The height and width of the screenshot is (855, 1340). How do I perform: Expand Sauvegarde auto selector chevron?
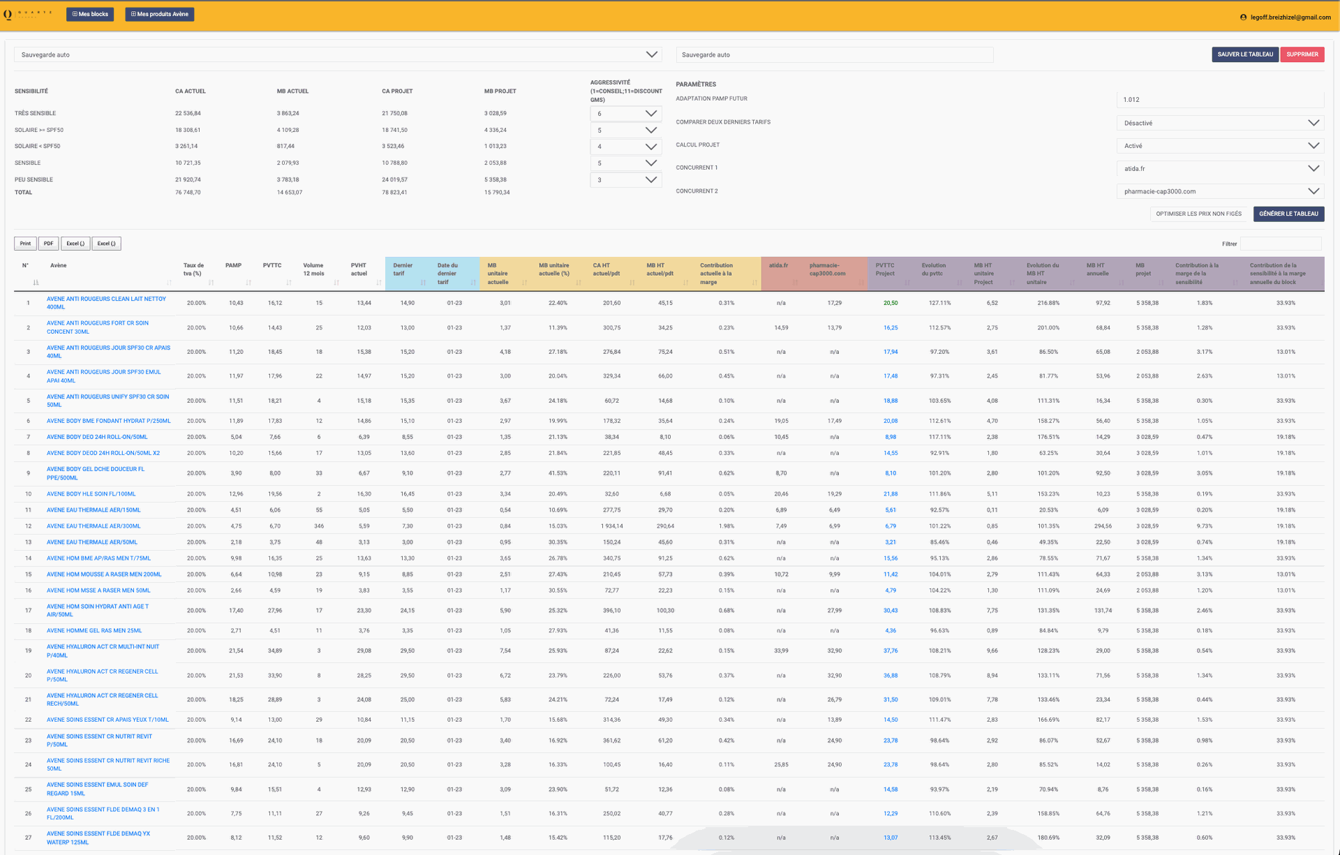(x=651, y=54)
